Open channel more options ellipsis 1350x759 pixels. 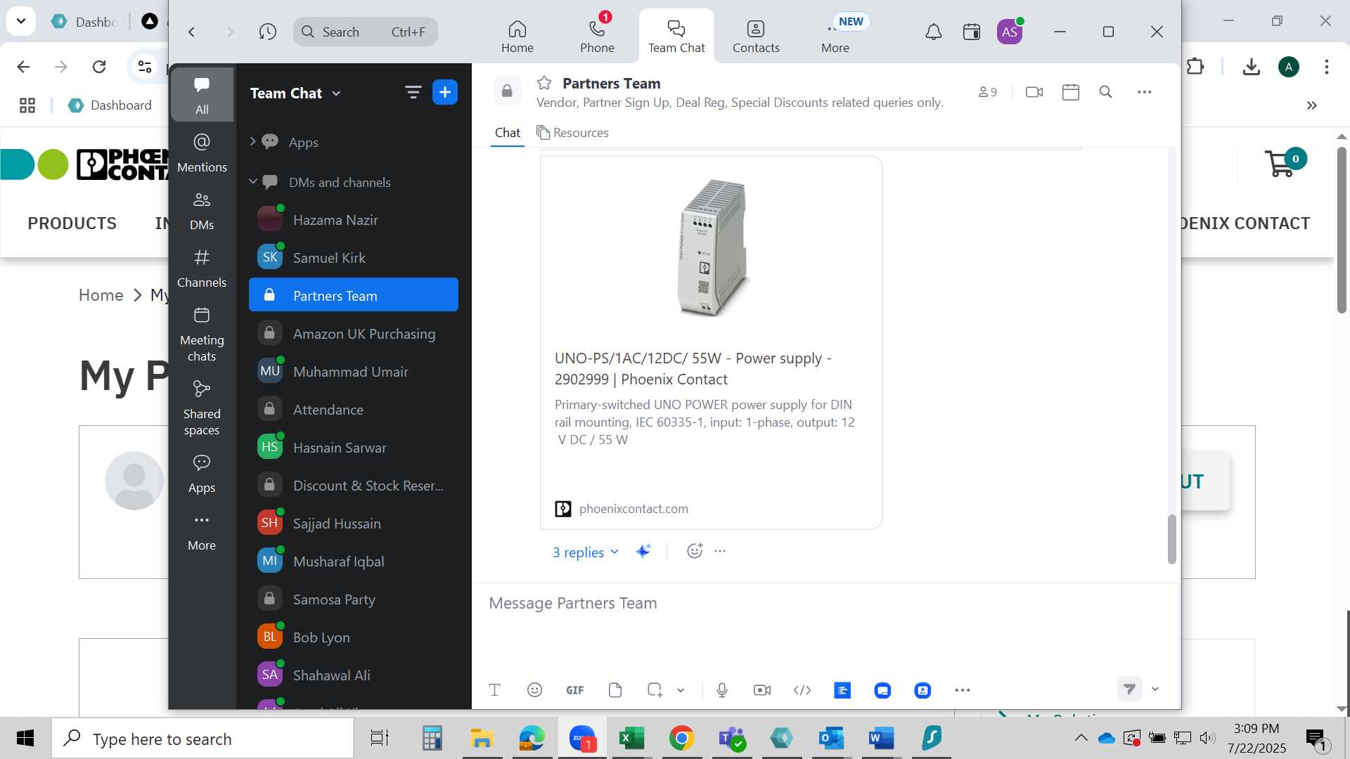coord(1145,92)
